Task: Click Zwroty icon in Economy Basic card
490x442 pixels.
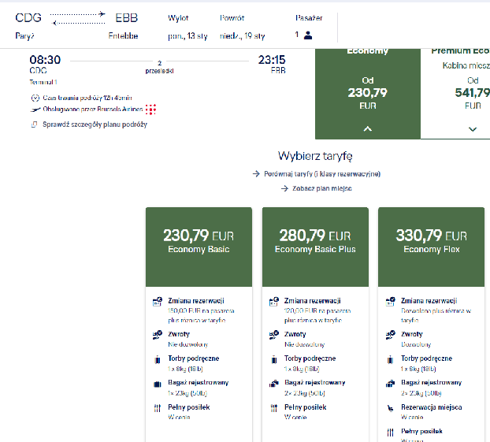Action: click(x=158, y=335)
